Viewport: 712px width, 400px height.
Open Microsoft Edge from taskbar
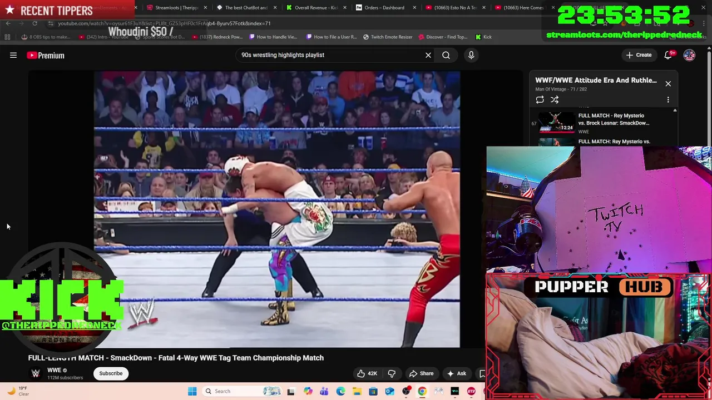click(340, 391)
